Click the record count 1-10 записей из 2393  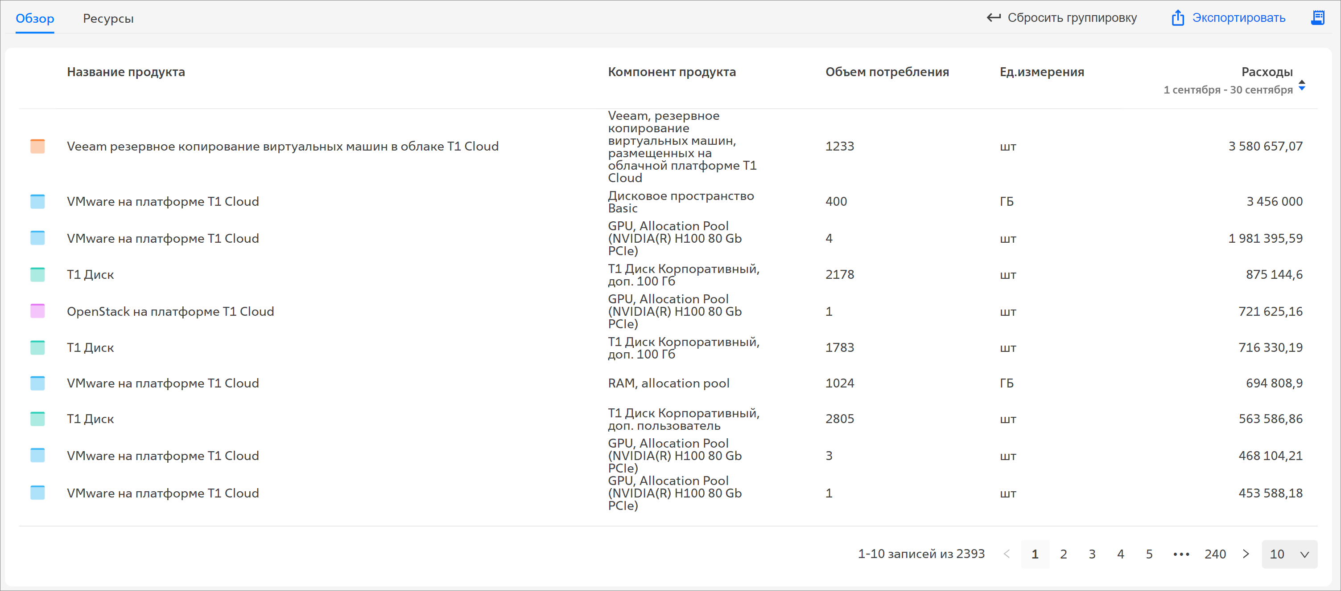(x=921, y=554)
